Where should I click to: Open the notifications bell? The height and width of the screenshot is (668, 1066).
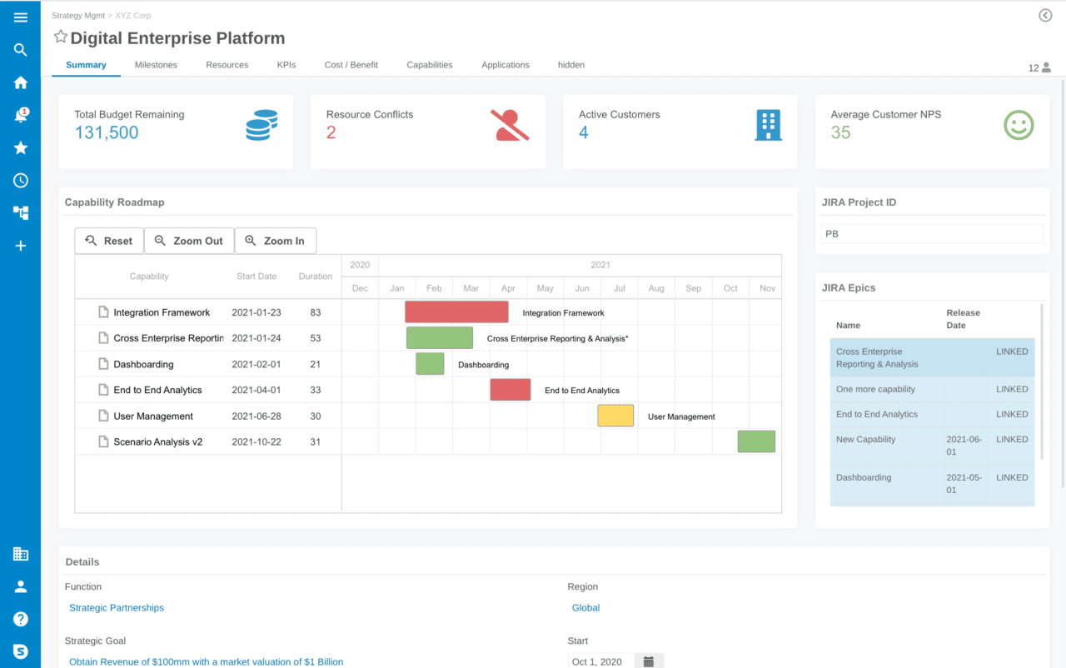(21, 115)
